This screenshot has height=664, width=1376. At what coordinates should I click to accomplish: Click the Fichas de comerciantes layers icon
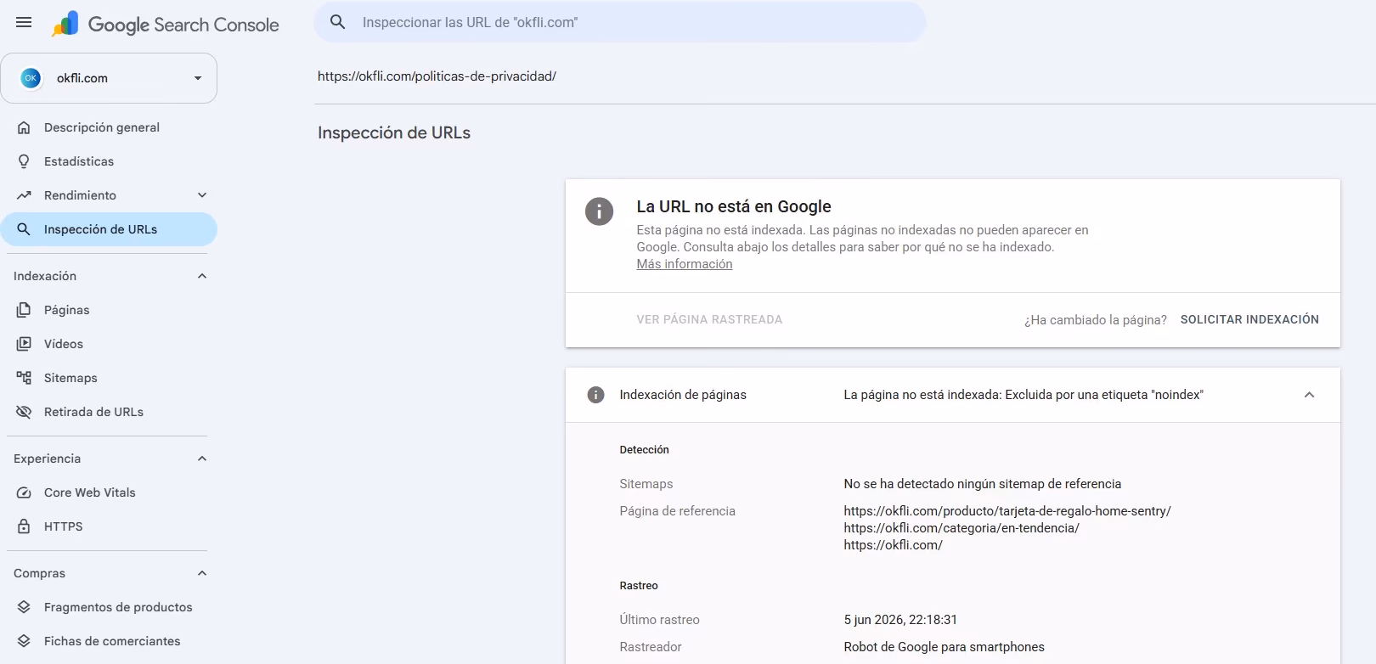pyautogui.click(x=24, y=641)
